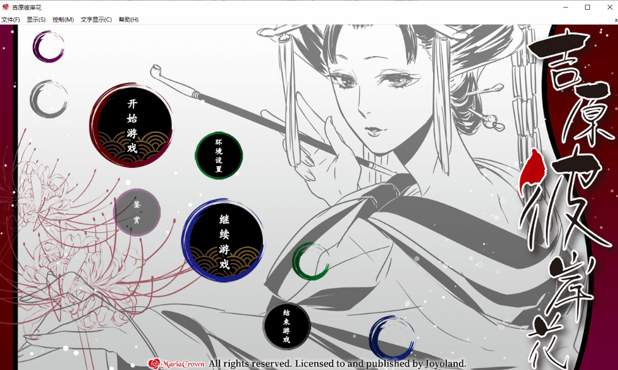Click the small x at menu bar end
This screenshot has height=370, width=618.
point(616,20)
